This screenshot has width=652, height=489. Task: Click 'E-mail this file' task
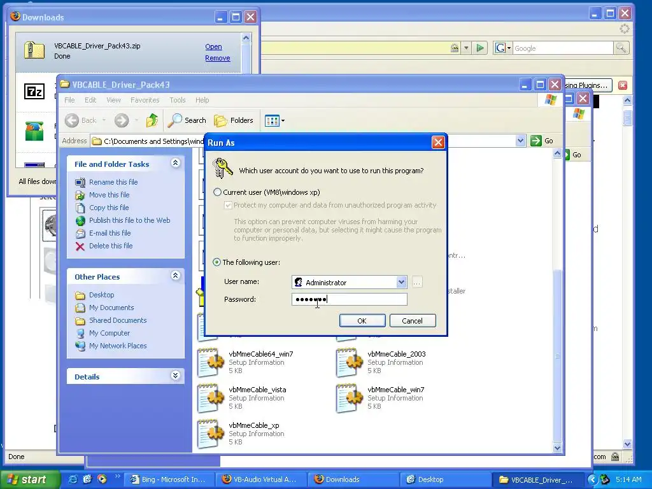tap(110, 233)
